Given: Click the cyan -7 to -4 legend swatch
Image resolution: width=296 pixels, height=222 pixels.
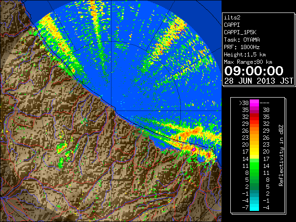Looking at the screenshot, I should 254,207.
